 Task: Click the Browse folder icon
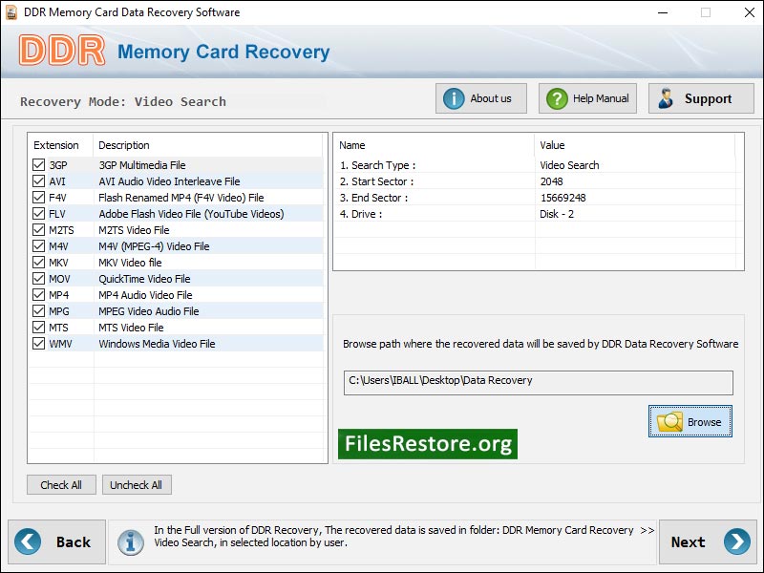tap(670, 421)
